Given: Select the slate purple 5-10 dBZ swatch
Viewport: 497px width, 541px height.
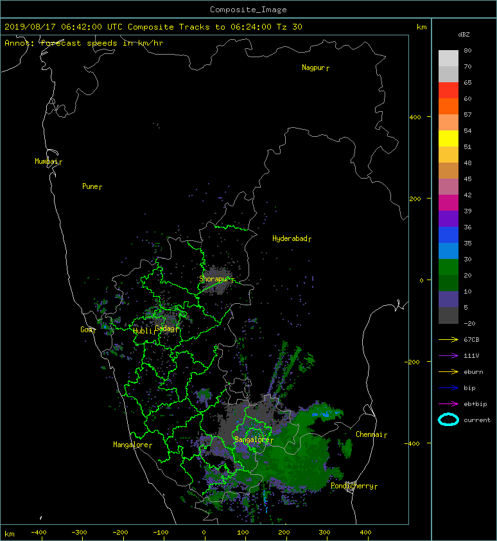Looking at the screenshot, I should point(448,299).
